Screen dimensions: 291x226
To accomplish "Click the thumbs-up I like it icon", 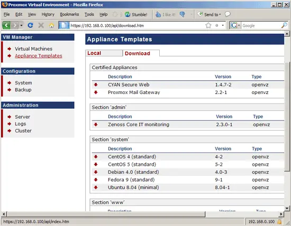I will click(x=158, y=14).
